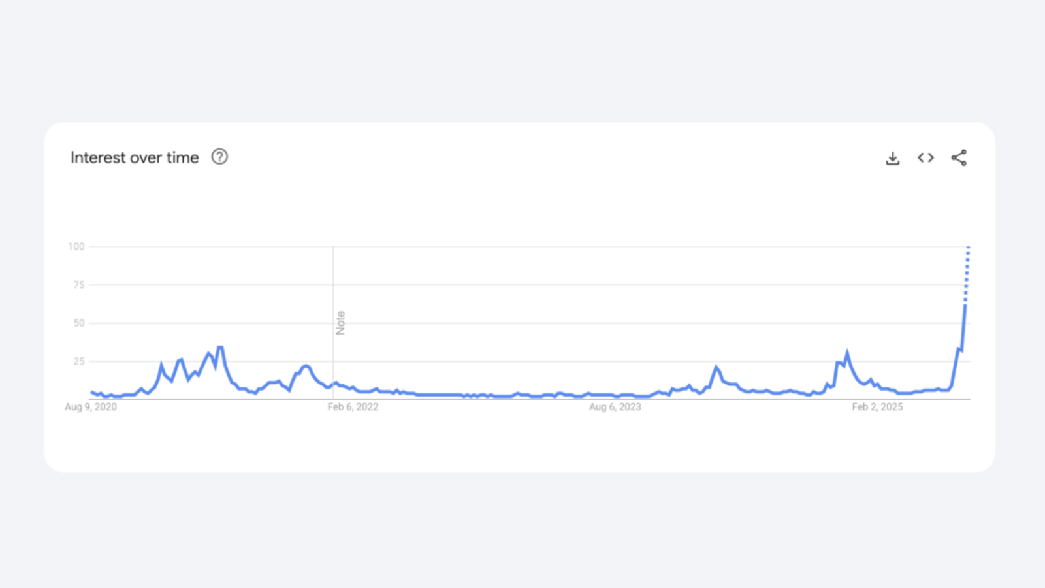Click the Feb 2, 2025 axis label
Image resolution: width=1045 pixels, height=588 pixels.
click(x=878, y=406)
